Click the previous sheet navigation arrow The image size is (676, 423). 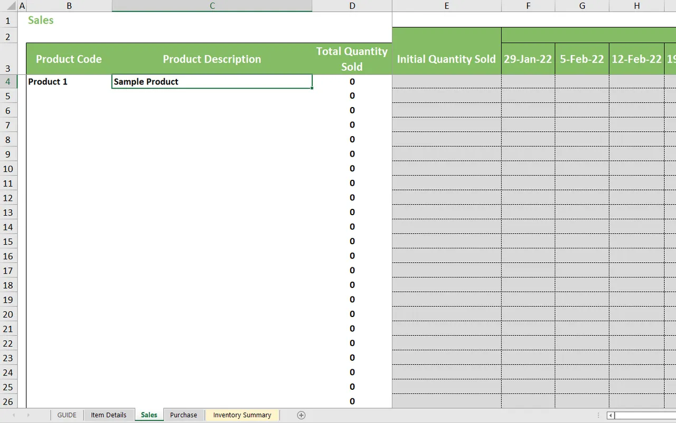(14, 415)
